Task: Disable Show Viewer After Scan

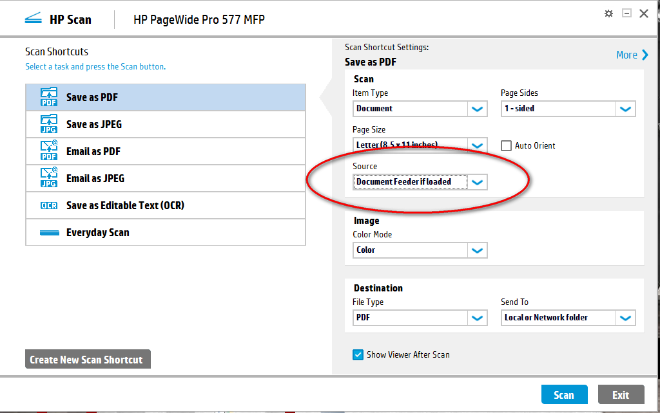Action: (358, 354)
